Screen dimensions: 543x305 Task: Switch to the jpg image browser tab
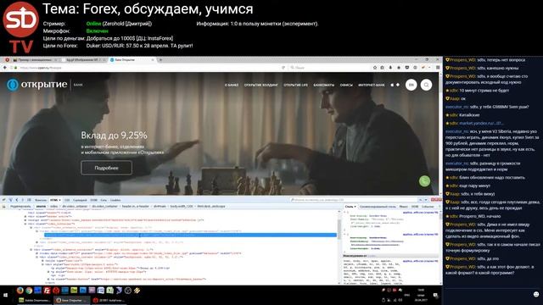pyautogui.click(x=83, y=60)
